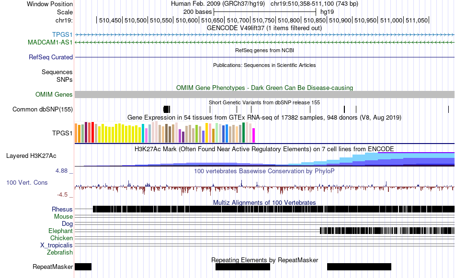
Task: Click the turquoise bar in GTEx expression chart
Action: pos(143,133)
